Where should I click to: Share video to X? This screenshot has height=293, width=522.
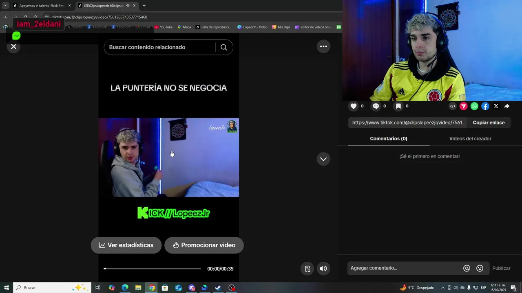(496, 106)
